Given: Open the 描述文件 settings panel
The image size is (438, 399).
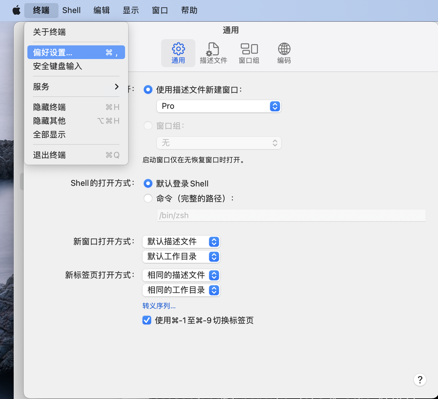Looking at the screenshot, I should [213, 53].
